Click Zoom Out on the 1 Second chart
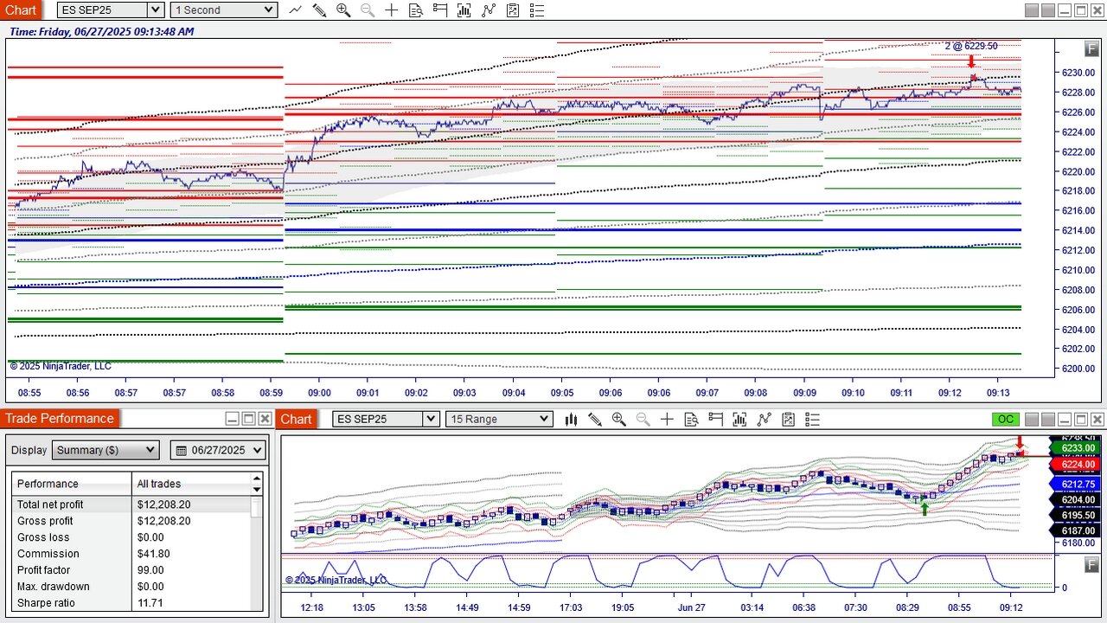The image size is (1107, 623). click(368, 10)
